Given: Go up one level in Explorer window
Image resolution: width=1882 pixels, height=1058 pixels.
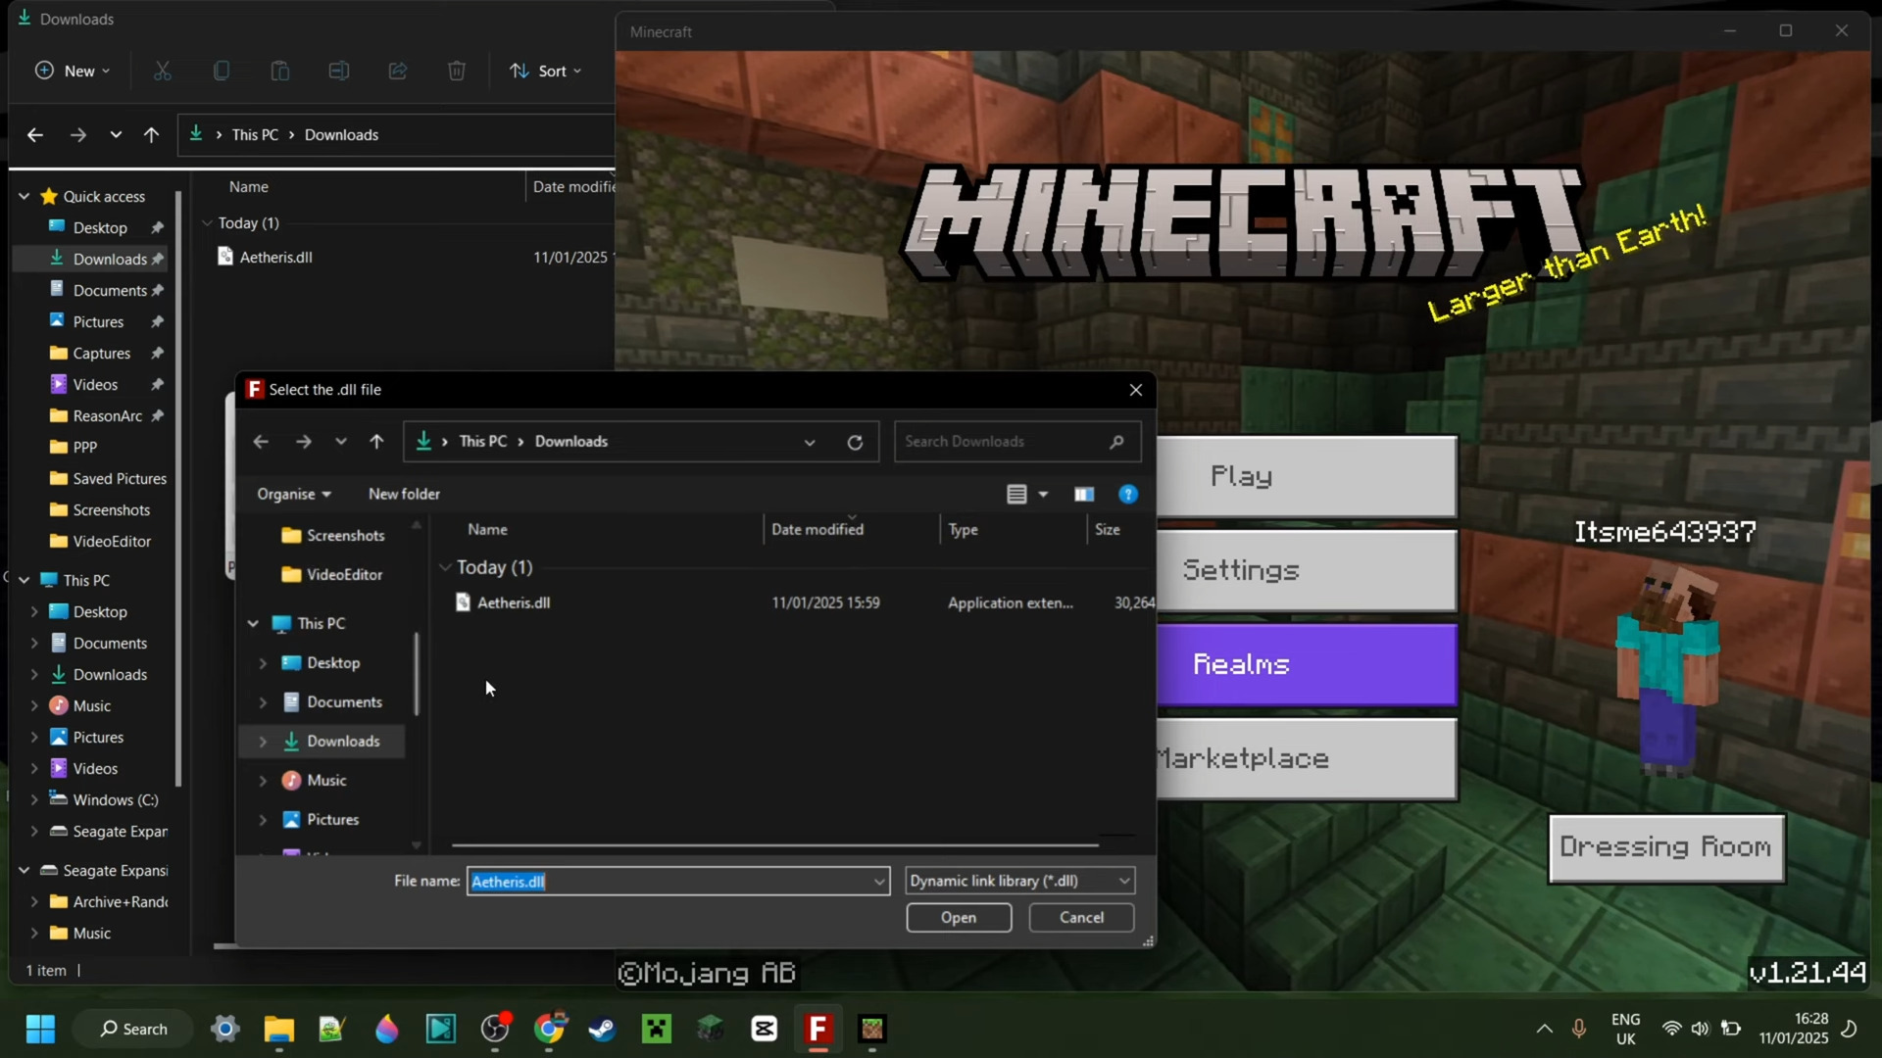Looking at the screenshot, I should coord(151,135).
